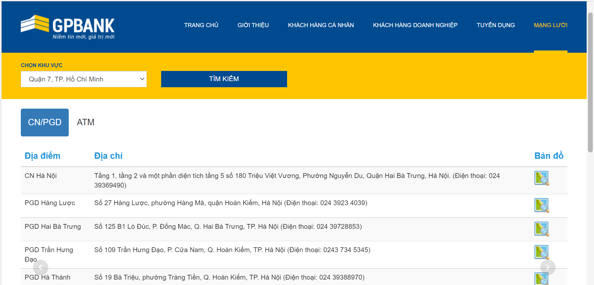Click the previous slide arrow circle

(41, 267)
